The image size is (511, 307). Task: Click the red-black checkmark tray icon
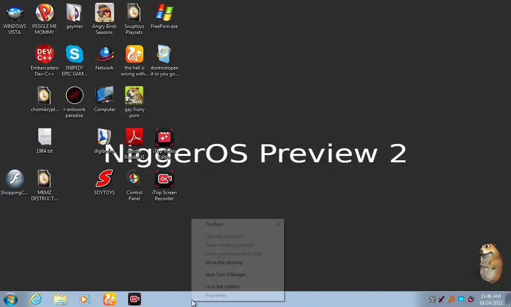442,299
